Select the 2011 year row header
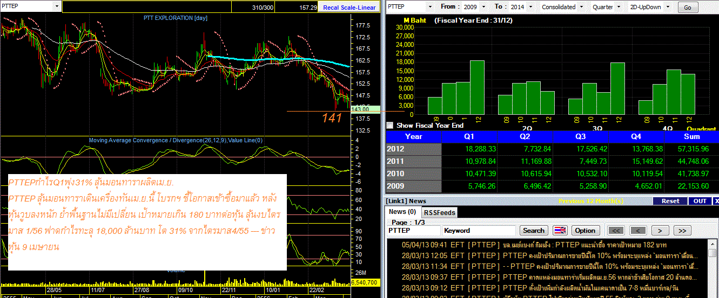Screen dimensions: 719x298 [413, 161]
